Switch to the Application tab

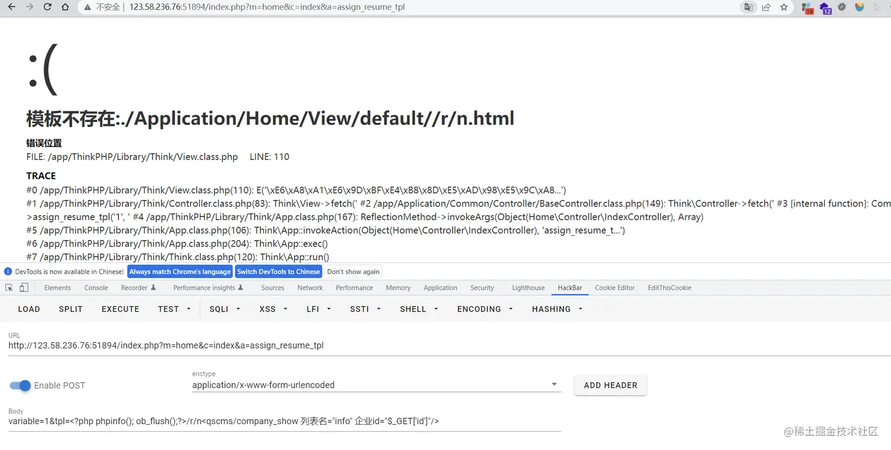(440, 288)
